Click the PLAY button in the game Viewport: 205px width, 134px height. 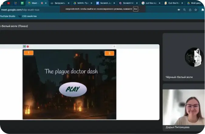coord(73,89)
